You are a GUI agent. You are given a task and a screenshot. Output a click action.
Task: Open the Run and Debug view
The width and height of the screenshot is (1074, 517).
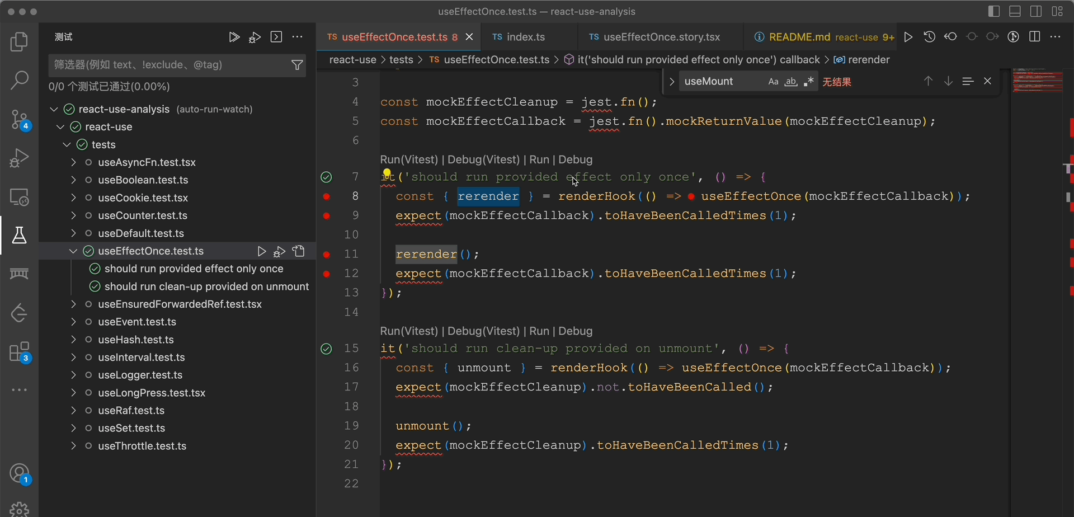click(x=20, y=158)
